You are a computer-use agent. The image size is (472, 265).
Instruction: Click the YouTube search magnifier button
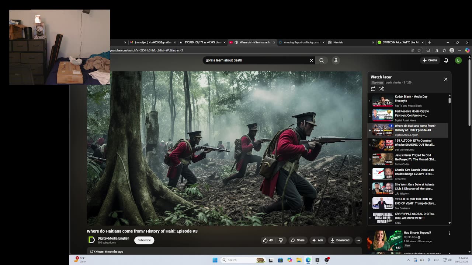pos(322,60)
